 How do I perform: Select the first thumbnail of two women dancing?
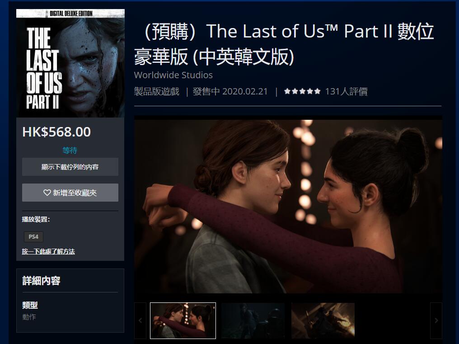(x=183, y=320)
